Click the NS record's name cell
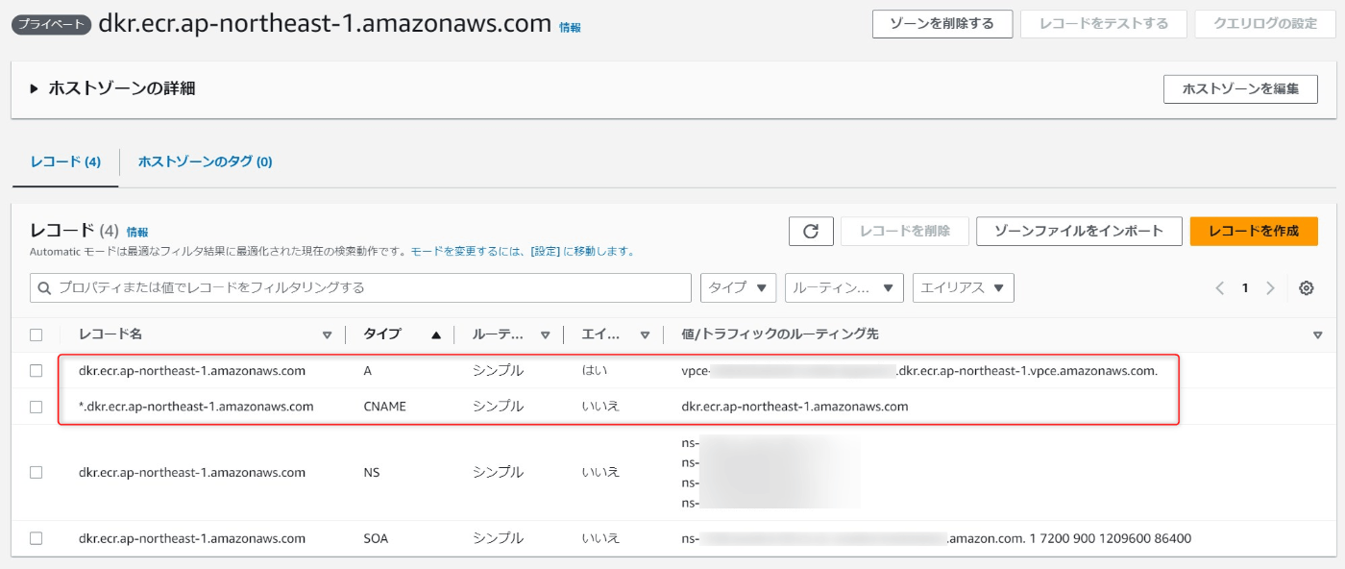This screenshot has height=569, width=1345. pyautogui.click(x=192, y=473)
